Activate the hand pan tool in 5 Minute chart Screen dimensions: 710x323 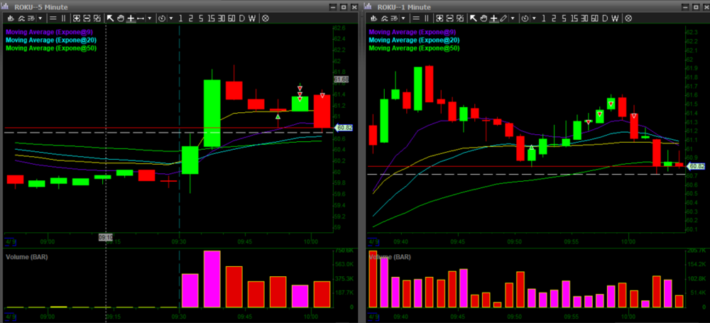120,18
